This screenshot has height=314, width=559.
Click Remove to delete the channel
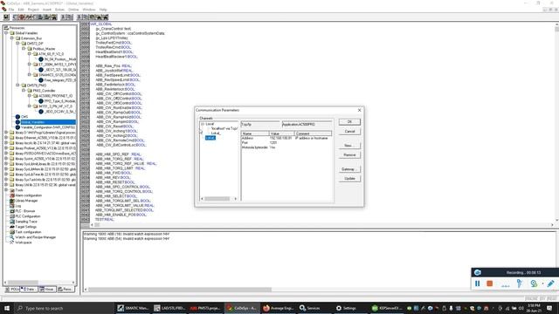349,155
